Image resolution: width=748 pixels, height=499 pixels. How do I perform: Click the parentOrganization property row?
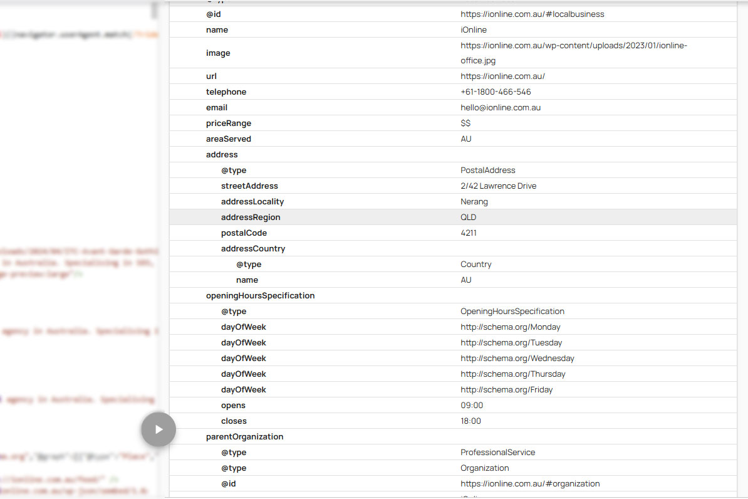click(x=453, y=437)
